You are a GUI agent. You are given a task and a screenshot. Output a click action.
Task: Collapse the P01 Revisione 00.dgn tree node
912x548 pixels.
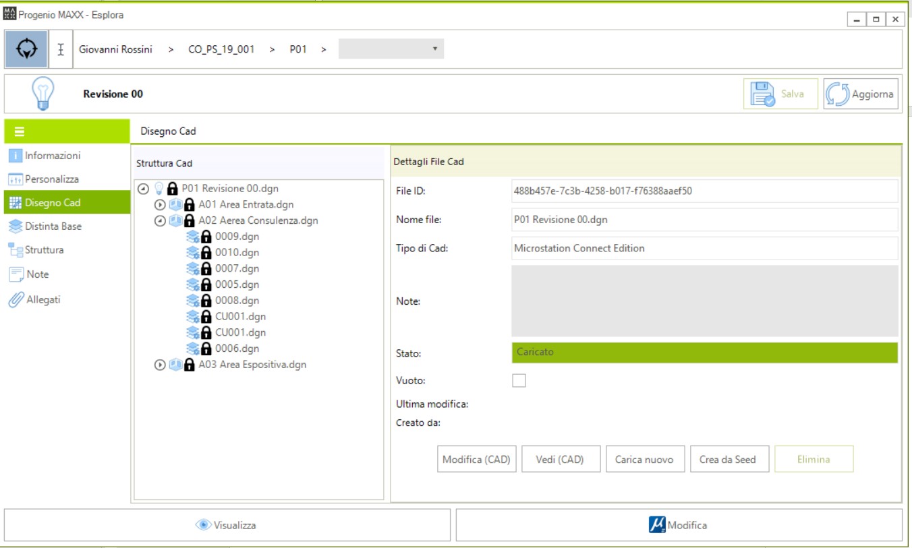pos(143,189)
